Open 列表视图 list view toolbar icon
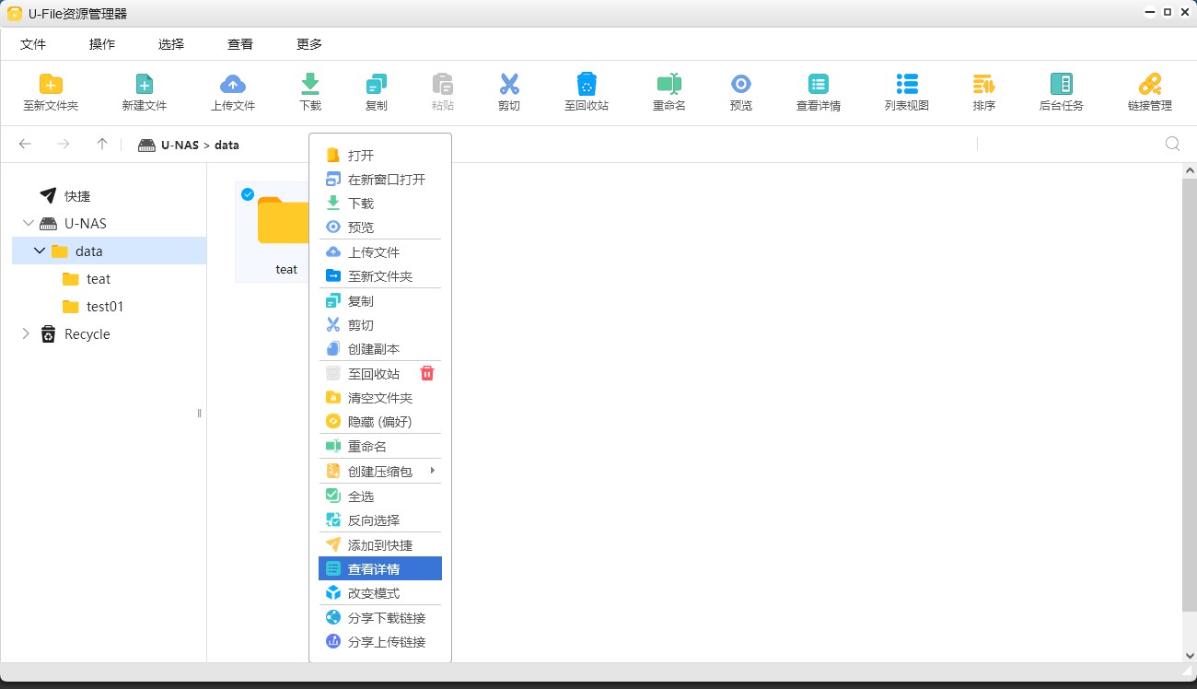 coord(907,85)
